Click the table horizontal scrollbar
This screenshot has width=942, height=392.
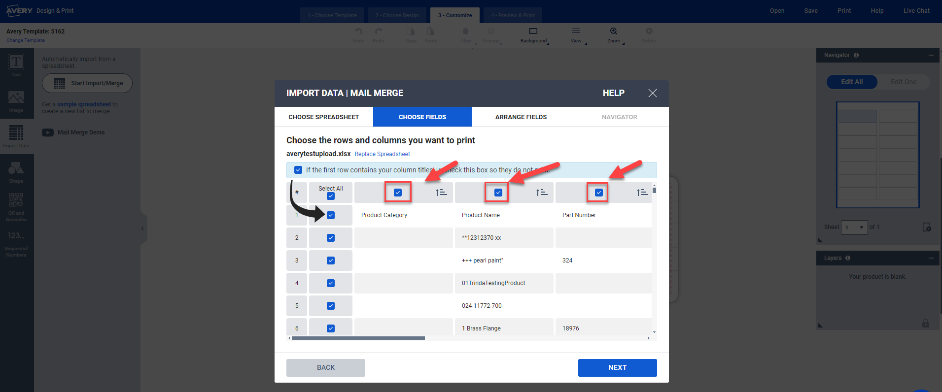pos(358,338)
